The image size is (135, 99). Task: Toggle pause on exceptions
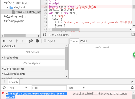[x=37, y=41]
